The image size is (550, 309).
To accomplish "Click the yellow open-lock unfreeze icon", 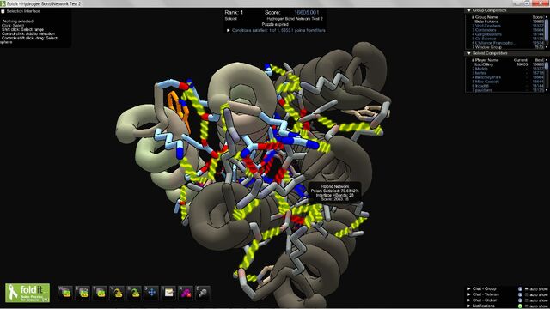I will [x=117, y=293].
